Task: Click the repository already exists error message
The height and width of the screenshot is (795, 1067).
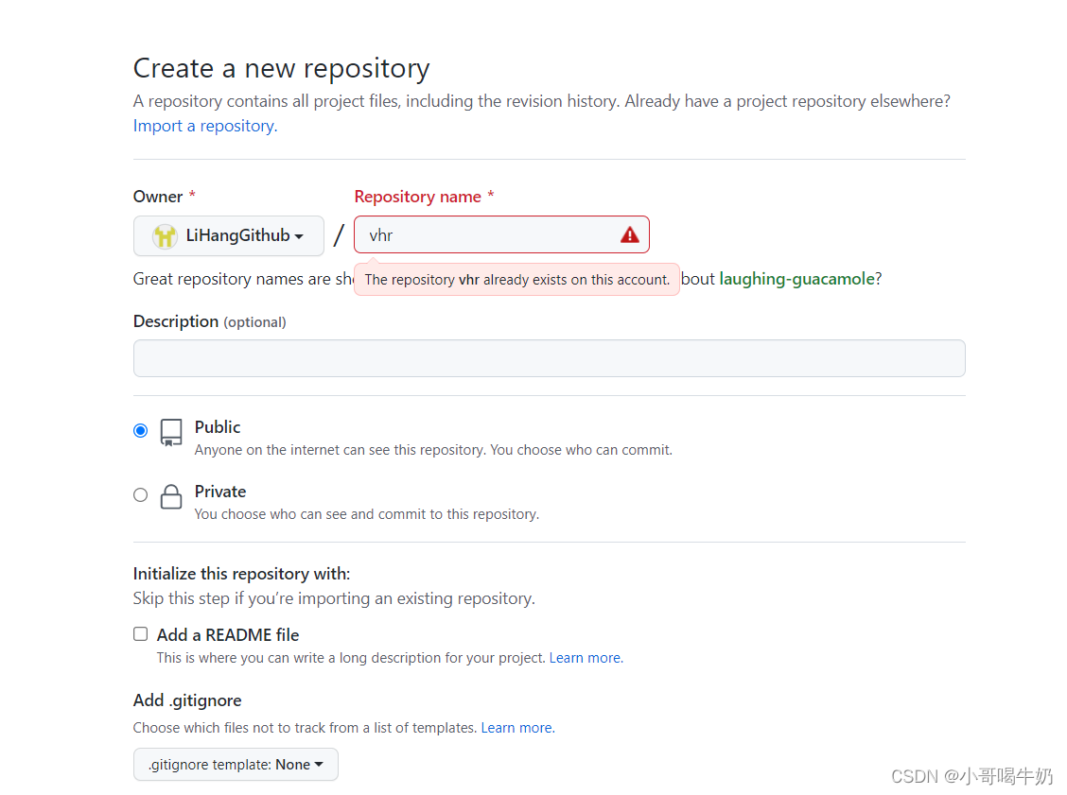Action: pos(516,280)
